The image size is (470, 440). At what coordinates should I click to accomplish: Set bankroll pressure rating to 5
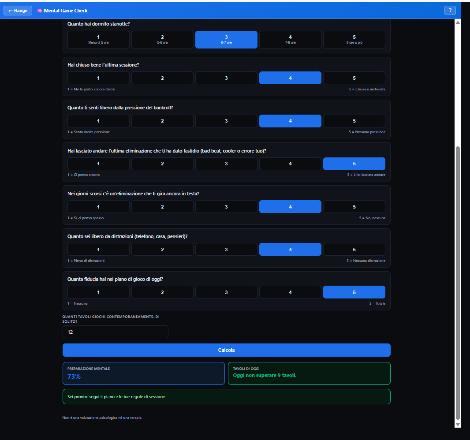[x=354, y=121]
